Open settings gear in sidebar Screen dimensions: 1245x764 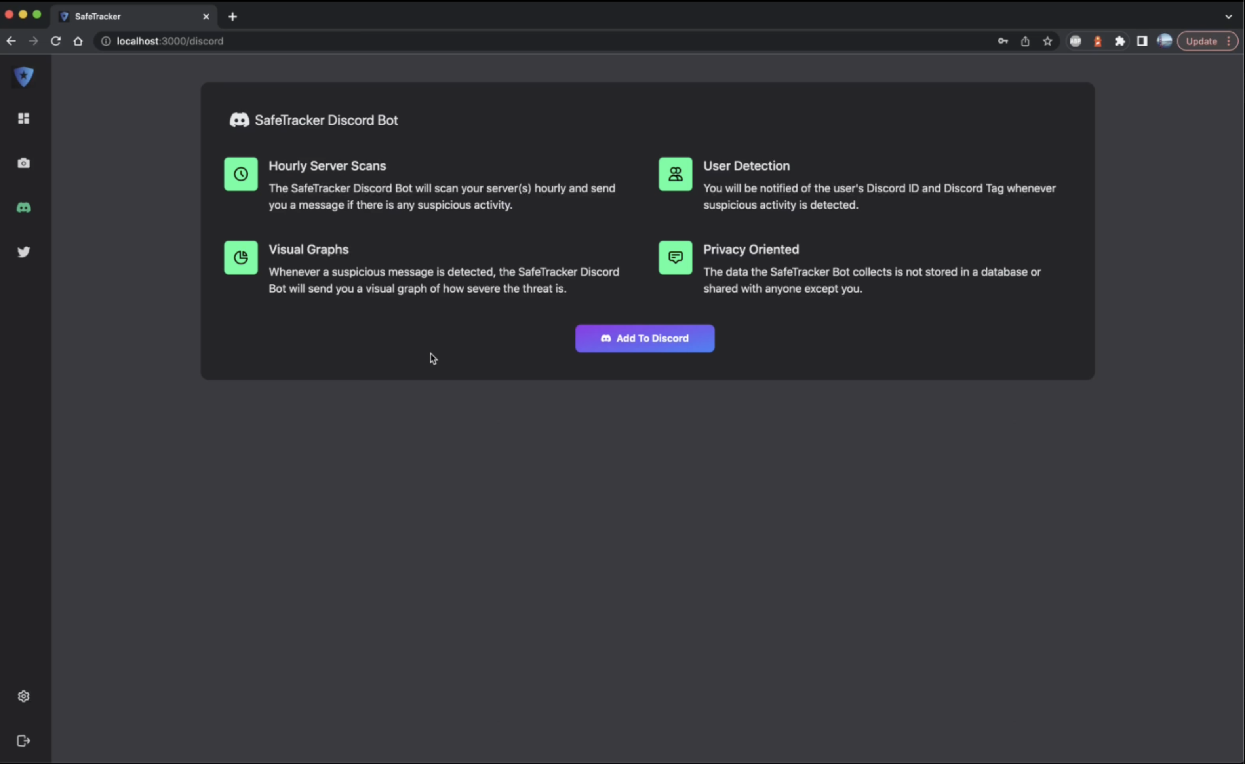click(x=23, y=696)
